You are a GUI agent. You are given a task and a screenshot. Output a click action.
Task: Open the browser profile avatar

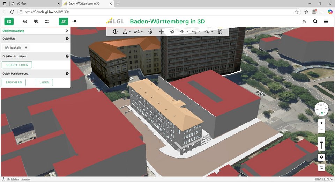314,12
